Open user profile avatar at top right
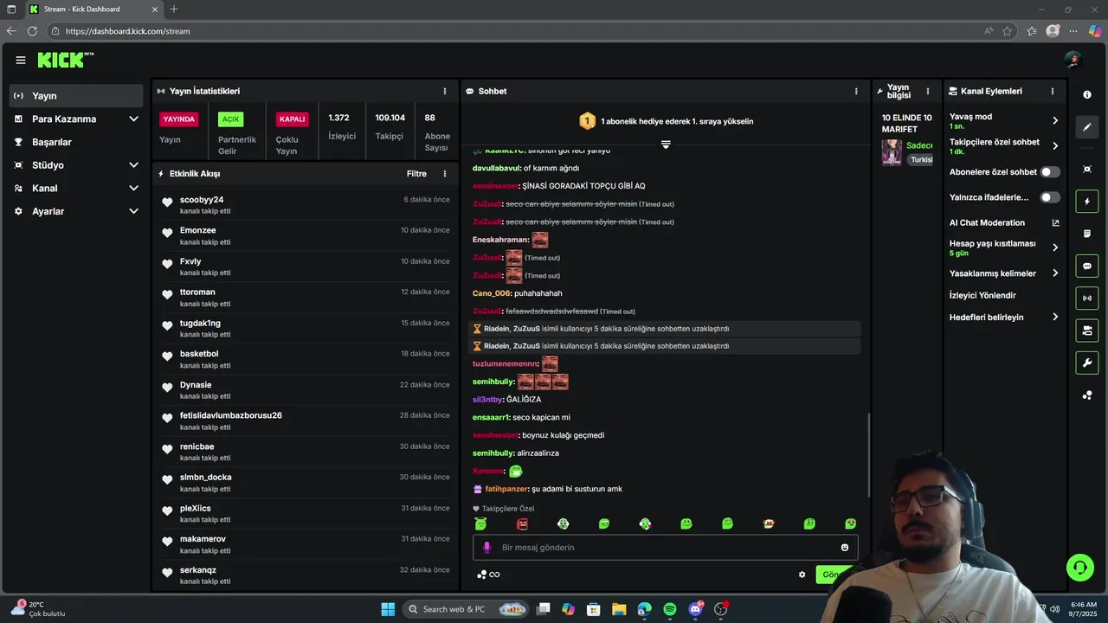1108x623 pixels. pyautogui.click(x=1073, y=60)
